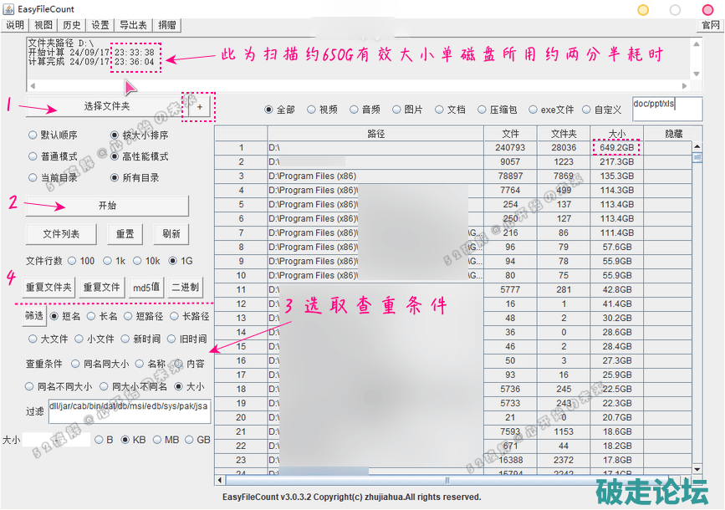Screen dimensions: 725x510
Task: Select the 所有目录 radio option
Action: click(x=115, y=178)
